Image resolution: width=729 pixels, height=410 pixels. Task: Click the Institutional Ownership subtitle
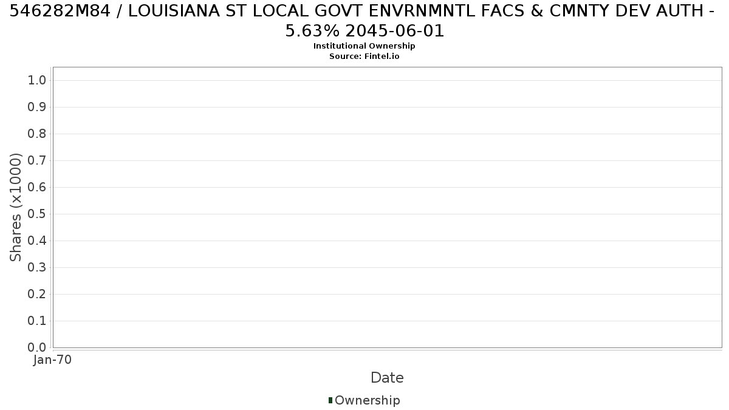click(x=364, y=46)
